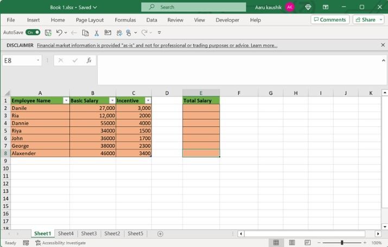Switch to Page Break Preview icon
The image size is (388, 247).
(308, 243)
